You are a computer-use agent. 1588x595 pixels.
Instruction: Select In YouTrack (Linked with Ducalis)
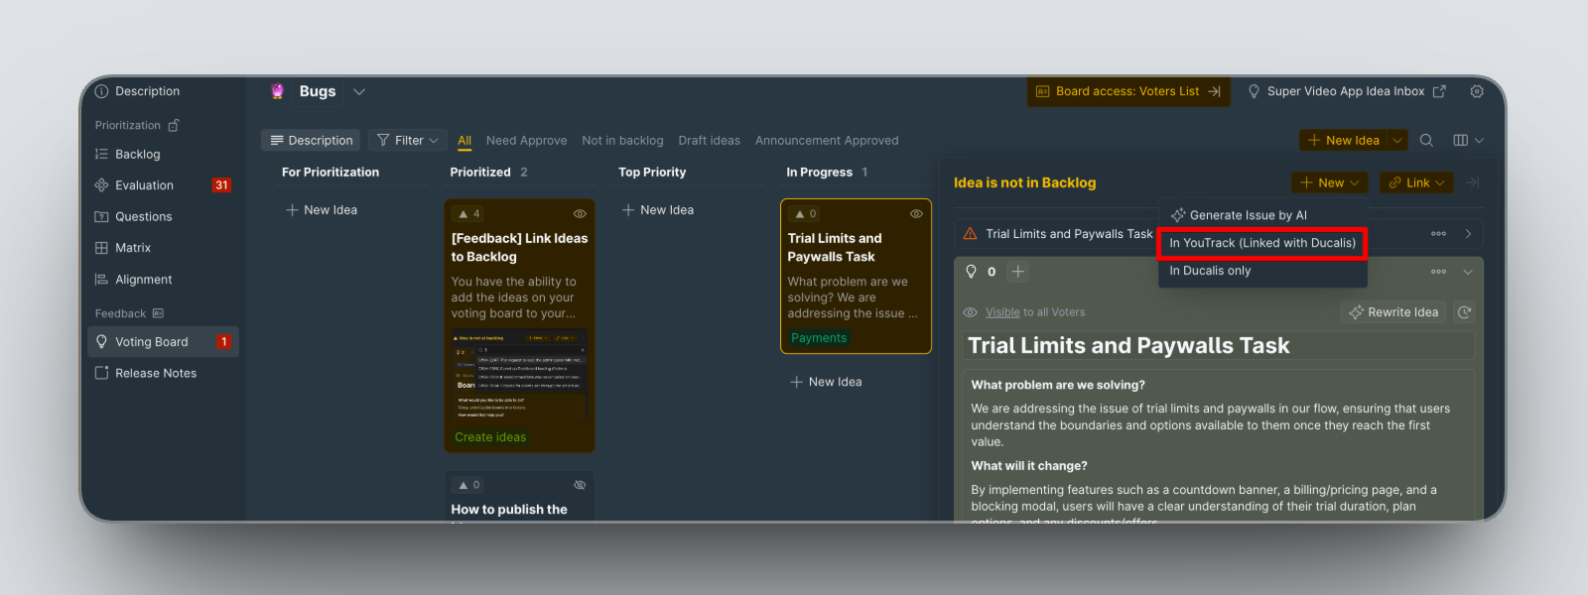click(1261, 243)
